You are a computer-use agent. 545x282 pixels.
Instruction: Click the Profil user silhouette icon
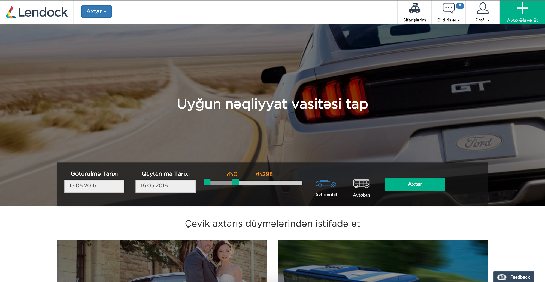click(x=483, y=8)
